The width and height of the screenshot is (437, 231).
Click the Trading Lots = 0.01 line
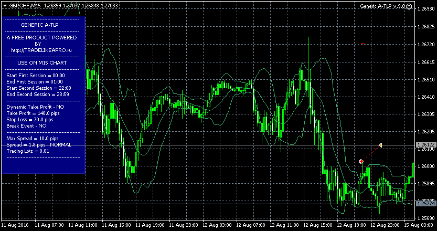pyautogui.click(x=28, y=151)
